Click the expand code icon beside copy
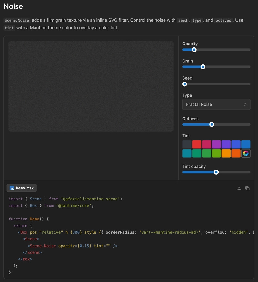This screenshot has height=282, width=258. pyautogui.click(x=239, y=188)
